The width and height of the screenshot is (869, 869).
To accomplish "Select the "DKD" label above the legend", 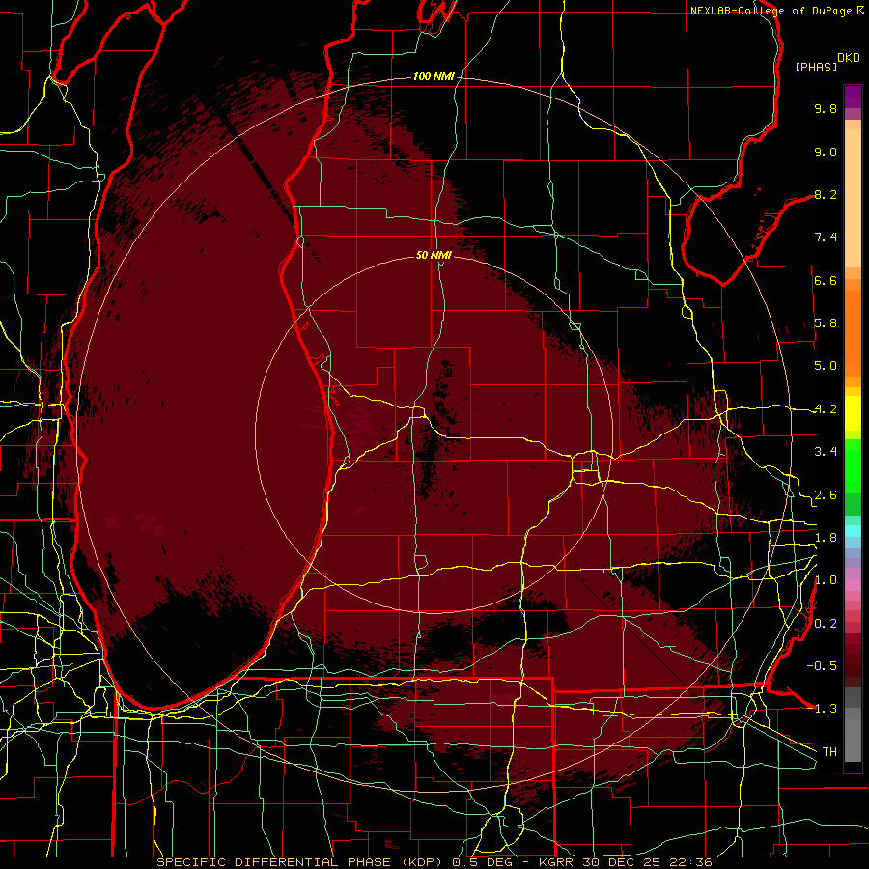I will pos(849,58).
